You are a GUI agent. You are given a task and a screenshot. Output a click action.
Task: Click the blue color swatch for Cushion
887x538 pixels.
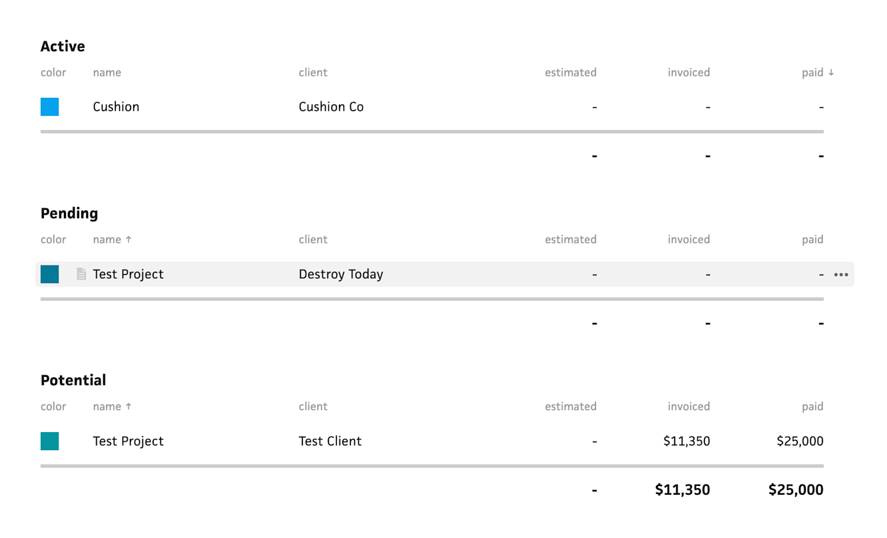[50, 107]
